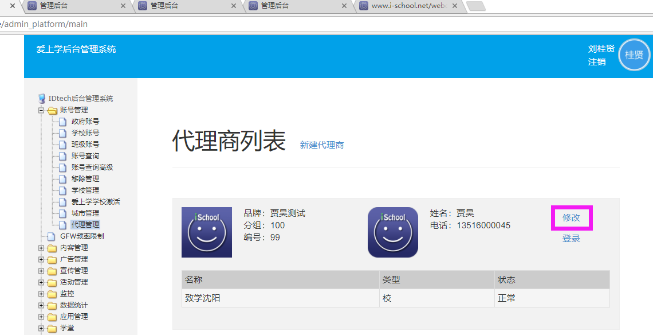Expand the 监控 tree node

pyautogui.click(x=41, y=294)
